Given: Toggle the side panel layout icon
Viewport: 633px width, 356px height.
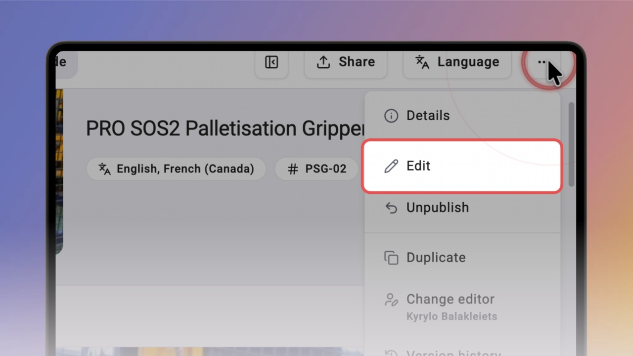Looking at the screenshot, I should click(x=271, y=62).
